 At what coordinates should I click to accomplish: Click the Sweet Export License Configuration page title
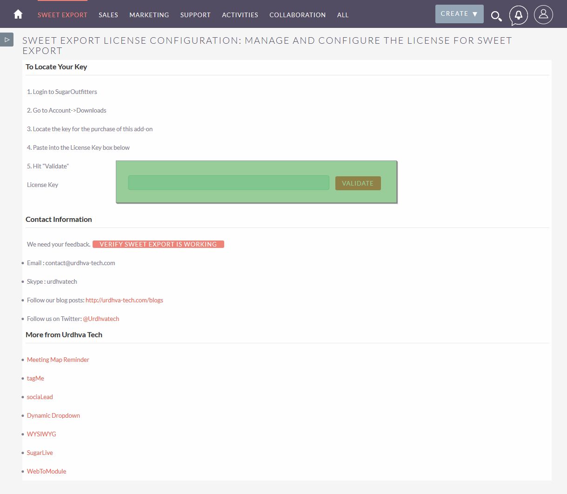tap(267, 46)
